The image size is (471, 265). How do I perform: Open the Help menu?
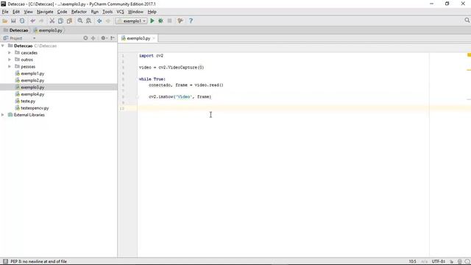coord(152,12)
